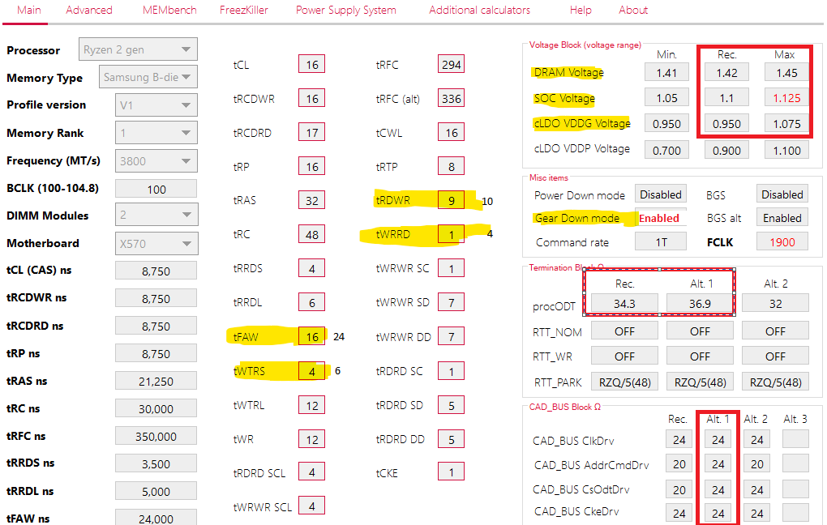Open Additional calculators tab
Image resolution: width=827 pixels, height=525 pixels.
click(x=479, y=10)
